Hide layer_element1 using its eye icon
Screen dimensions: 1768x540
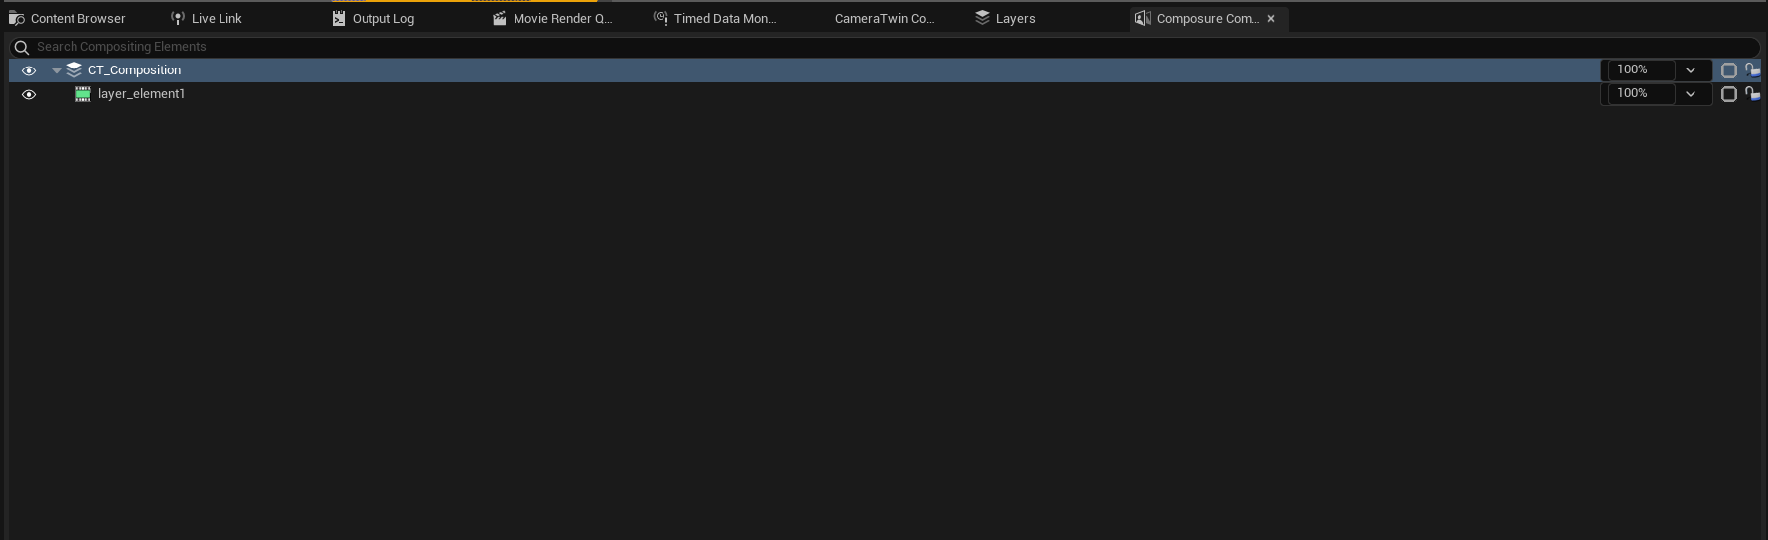tap(29, 94)
